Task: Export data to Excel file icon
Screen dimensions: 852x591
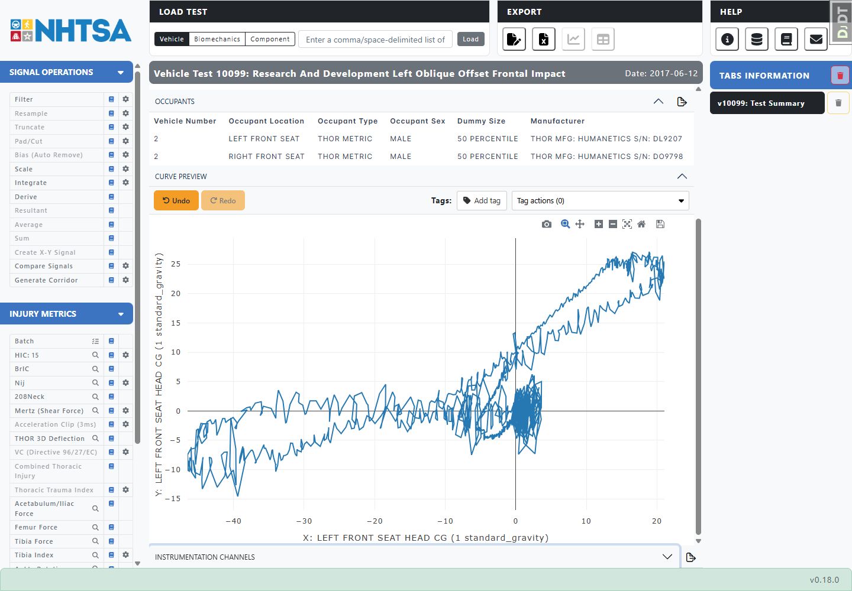Action: coord(544,40)
